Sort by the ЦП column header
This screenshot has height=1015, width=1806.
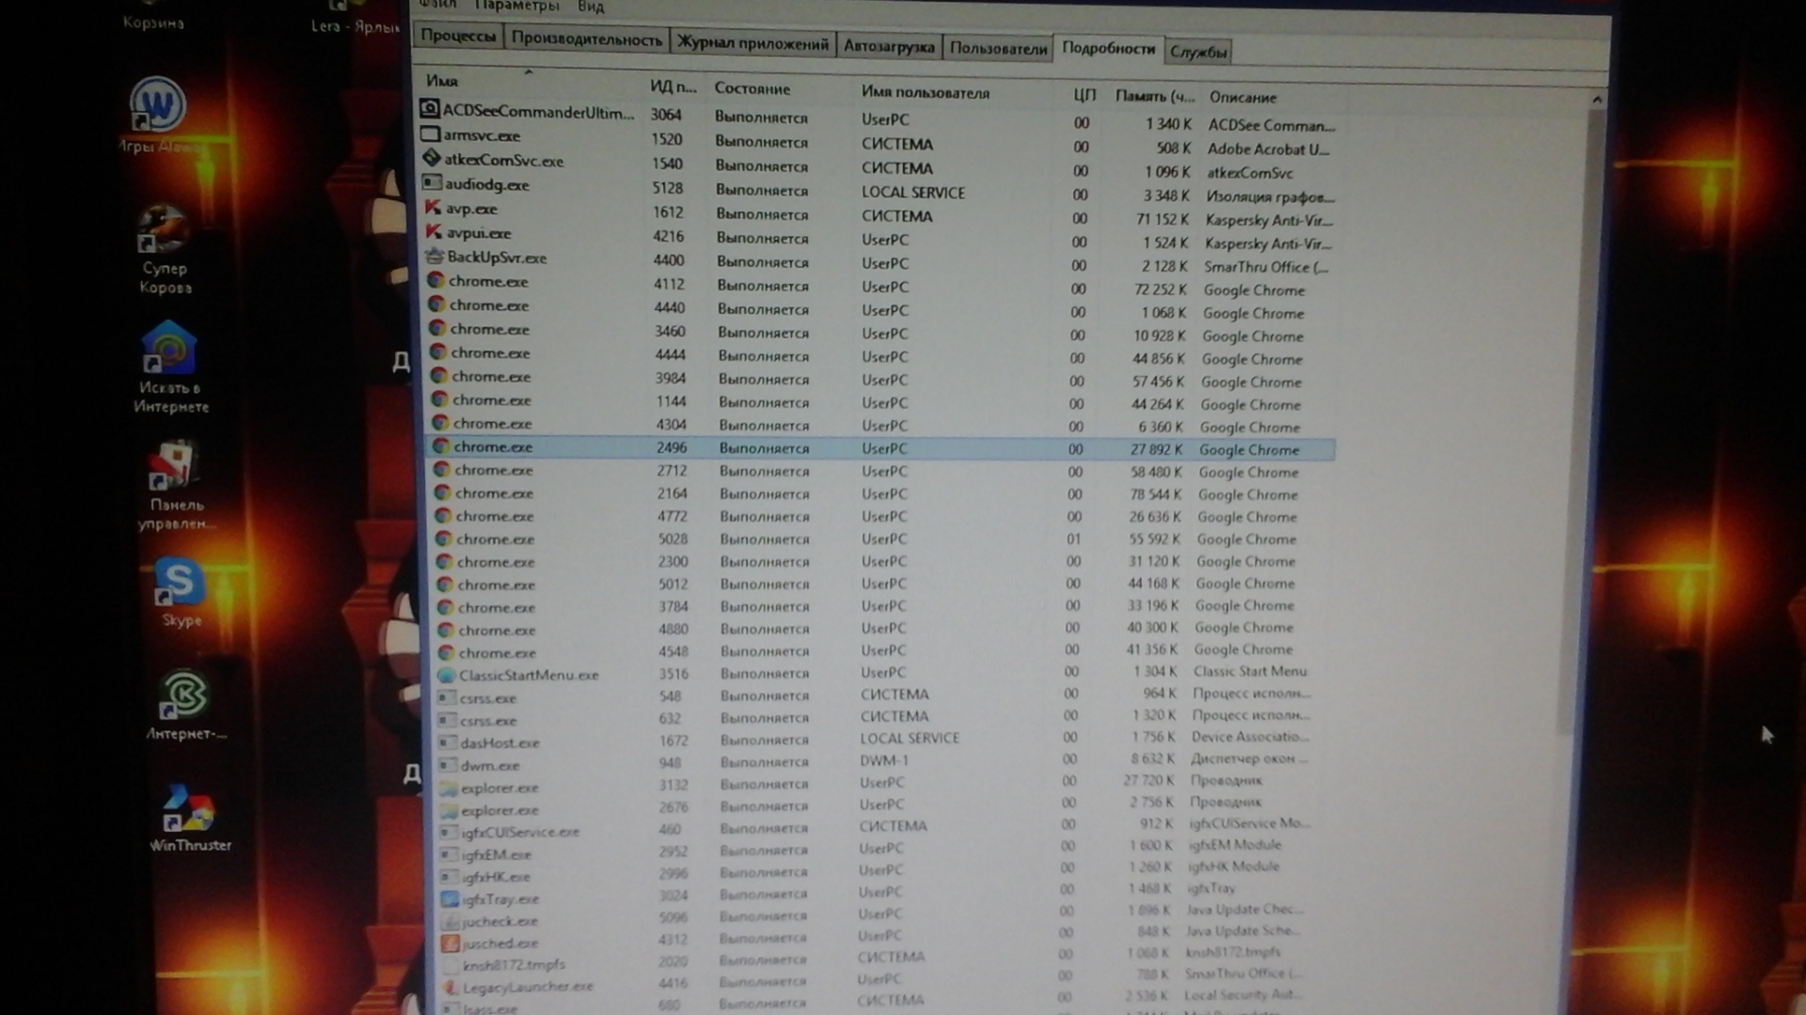click(x=1085, y=95)
